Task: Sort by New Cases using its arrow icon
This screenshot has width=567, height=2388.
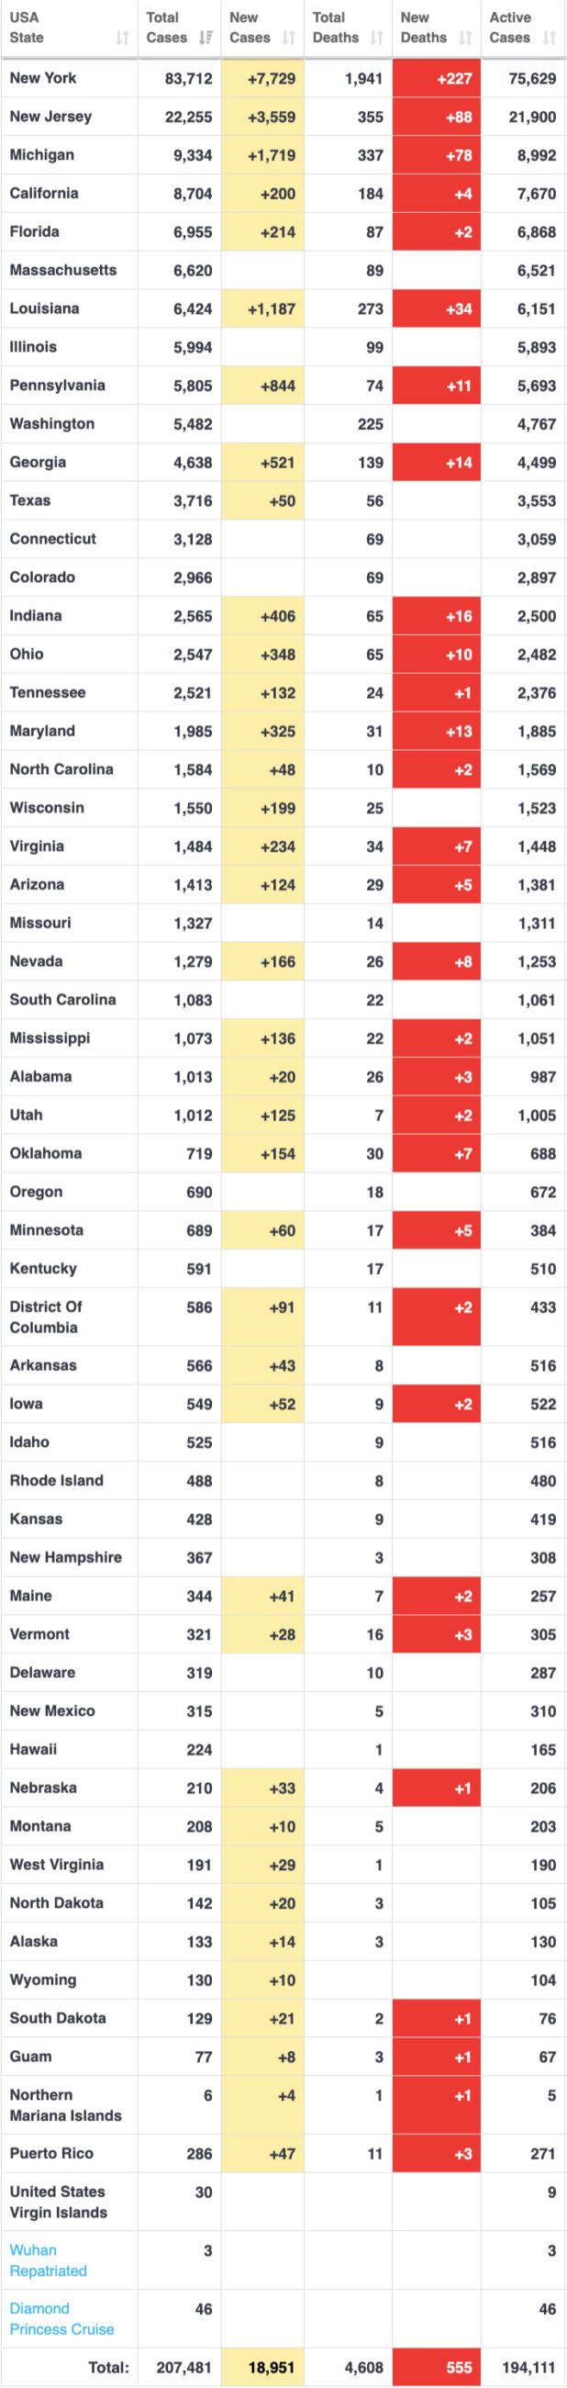Action: [289, 38]
